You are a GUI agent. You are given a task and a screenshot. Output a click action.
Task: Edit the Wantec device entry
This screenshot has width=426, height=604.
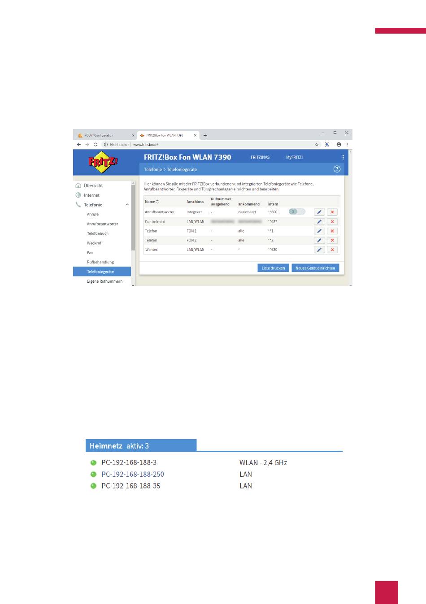click(319, 250)
